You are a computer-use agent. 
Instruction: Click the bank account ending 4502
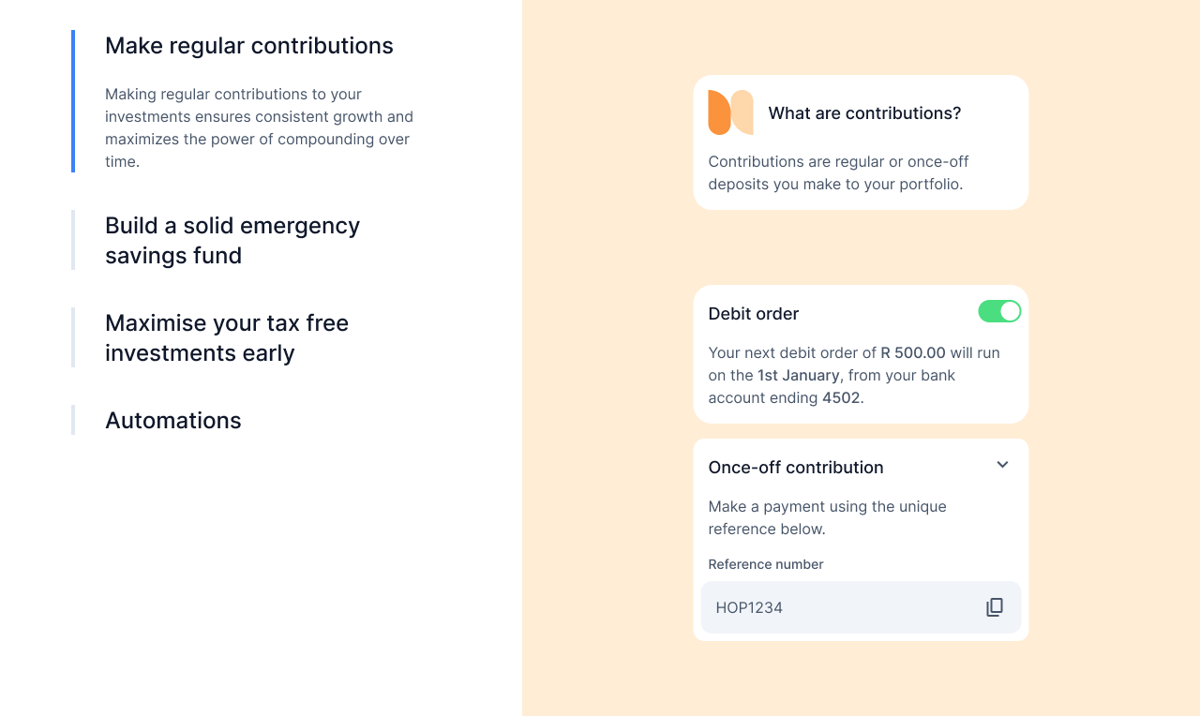(x=842, y=398)
